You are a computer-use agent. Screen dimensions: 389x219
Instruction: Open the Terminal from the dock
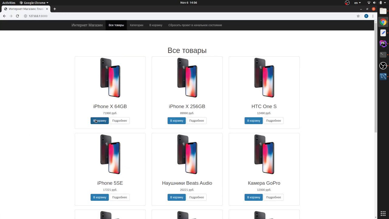click(x=383, y=55)
